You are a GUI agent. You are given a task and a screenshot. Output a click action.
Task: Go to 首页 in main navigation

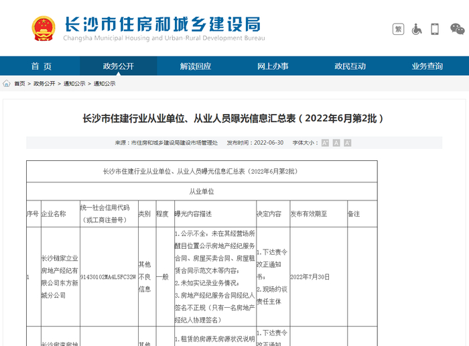pyautogui.click(x=42, y=66)
